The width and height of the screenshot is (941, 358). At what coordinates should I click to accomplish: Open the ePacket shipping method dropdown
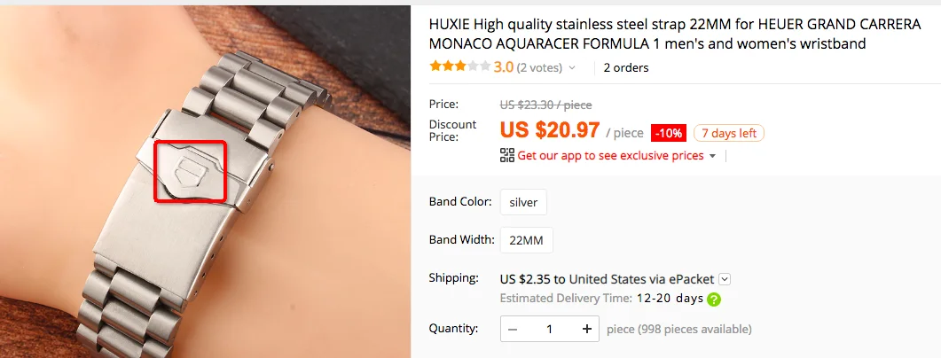click(725, 279)
